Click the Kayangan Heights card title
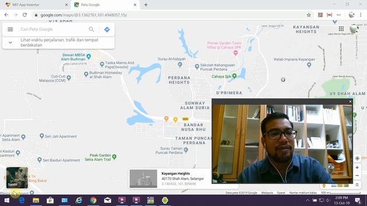 pyautogui.click(x=175, y=173)
